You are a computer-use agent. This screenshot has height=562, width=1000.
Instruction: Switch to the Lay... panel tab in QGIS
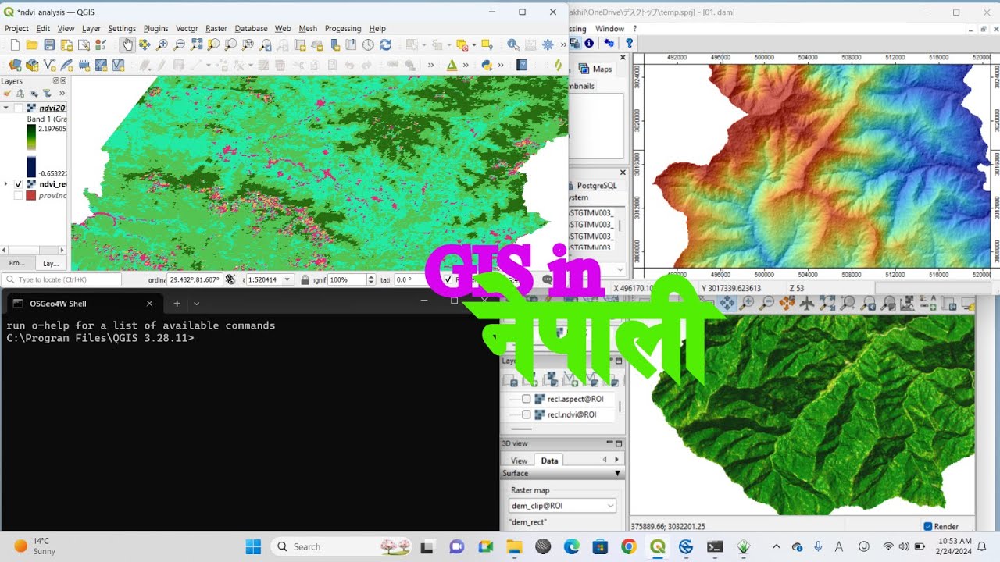click(x=51, y=263)
